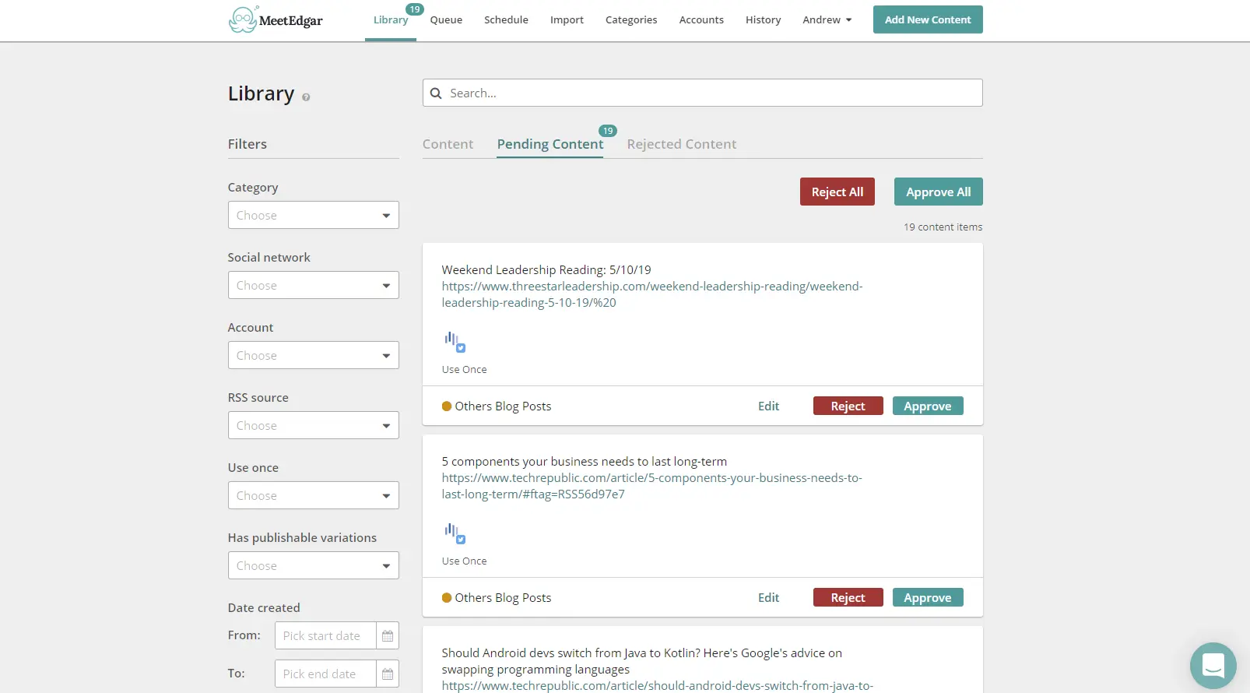Click the MeetEdgar octopus logo
The image size is (1250, 693).
[243, 19]
